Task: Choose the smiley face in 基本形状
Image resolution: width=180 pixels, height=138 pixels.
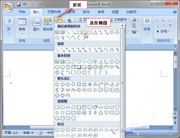Action: coord(90,67)
